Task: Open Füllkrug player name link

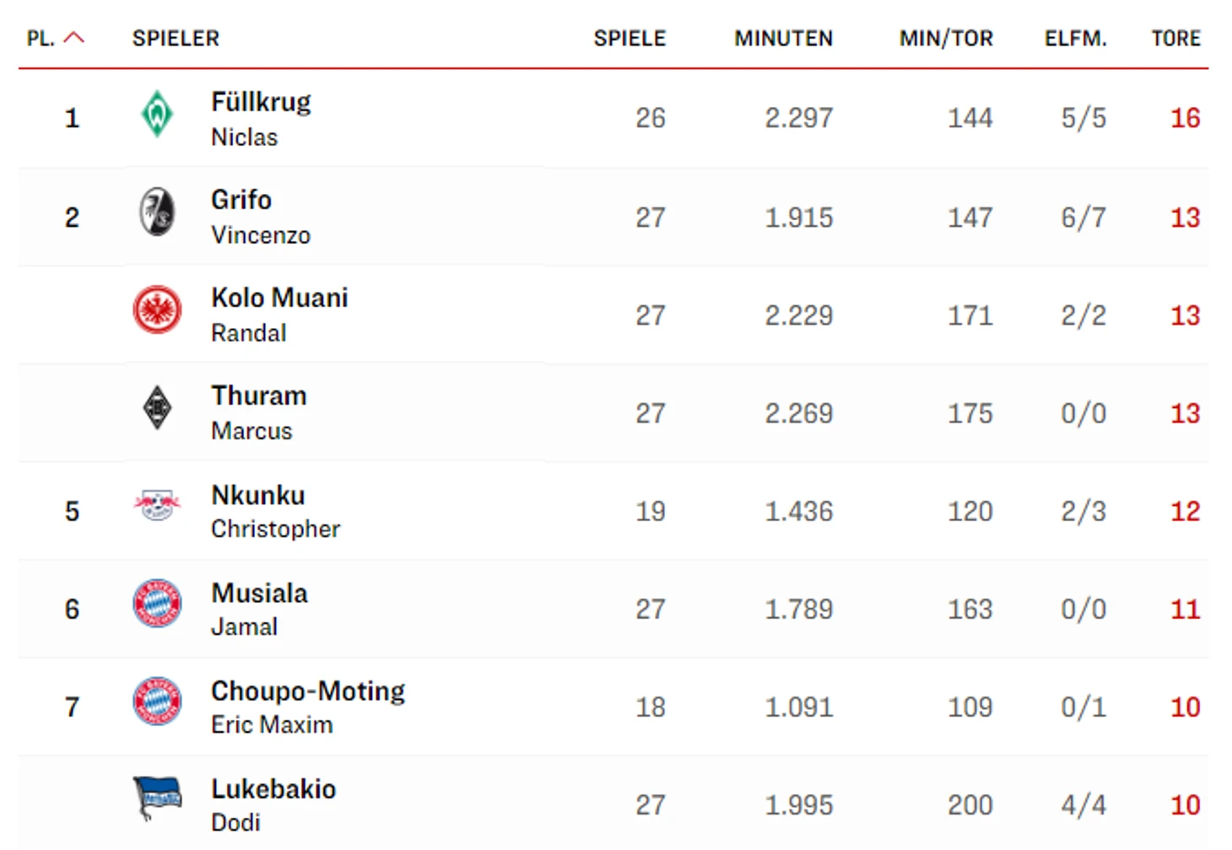Action: pos(261,102)
